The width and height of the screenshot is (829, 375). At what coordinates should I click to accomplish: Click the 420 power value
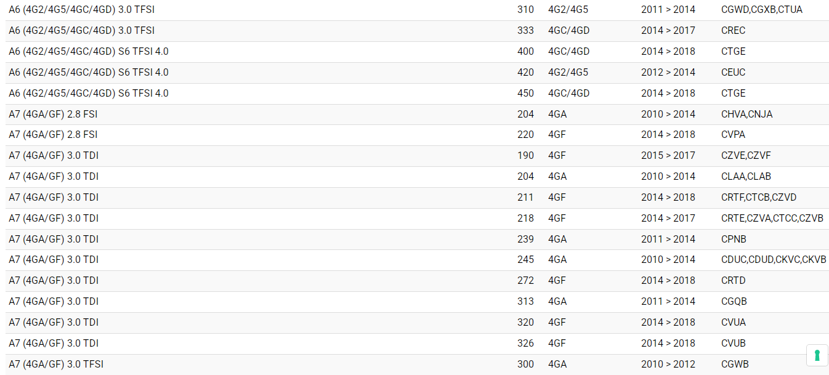point(525,73)
